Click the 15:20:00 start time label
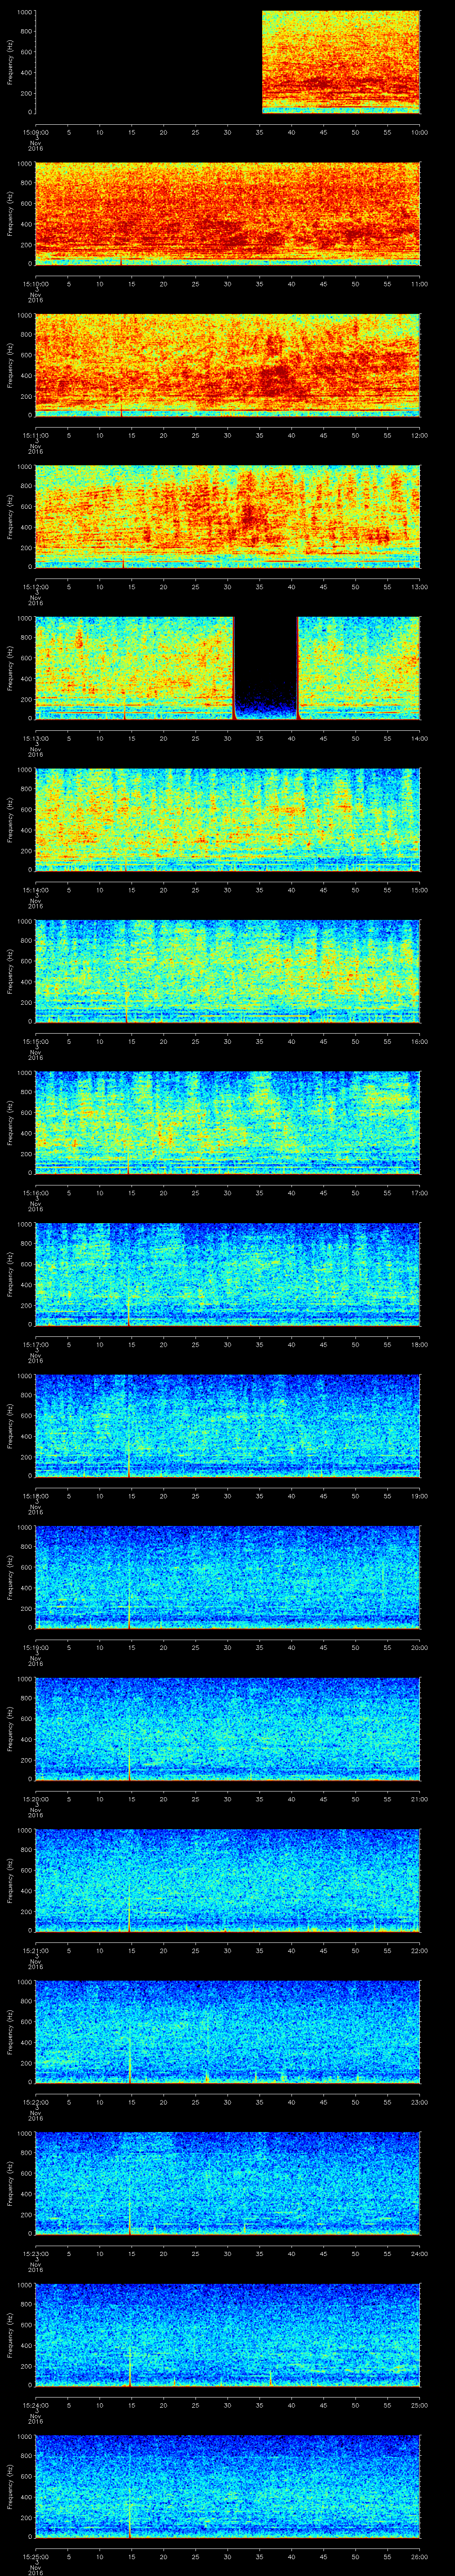Screen dimensions: 455x2576 pos(35,1799)
